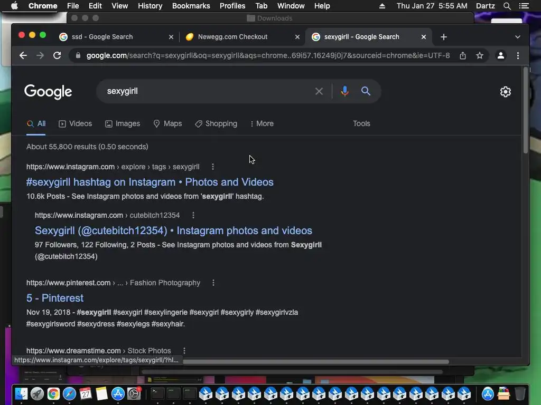Go forward with the forward arrow
Image resolution: width=541 pixels, height=405 pixels.
click(x=40, y=55)
